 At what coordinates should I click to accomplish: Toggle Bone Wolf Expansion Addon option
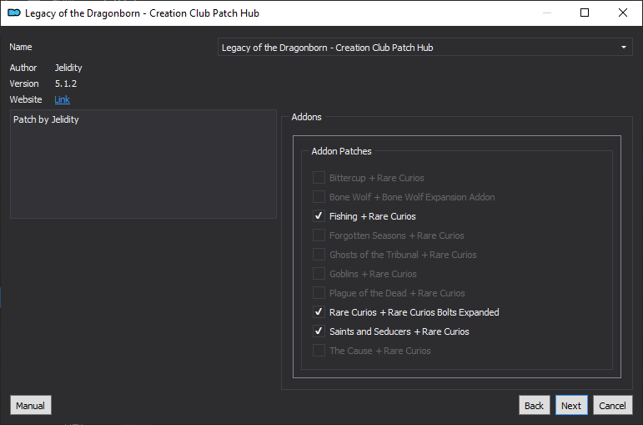click(319, 197)
